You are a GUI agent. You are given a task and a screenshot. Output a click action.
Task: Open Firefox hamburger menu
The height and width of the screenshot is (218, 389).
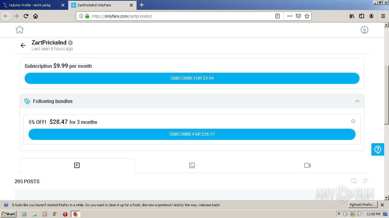(383, 16)
